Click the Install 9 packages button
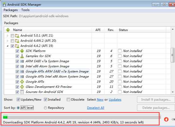The width and height of the screenshot is (175, 127). [156, 100]
